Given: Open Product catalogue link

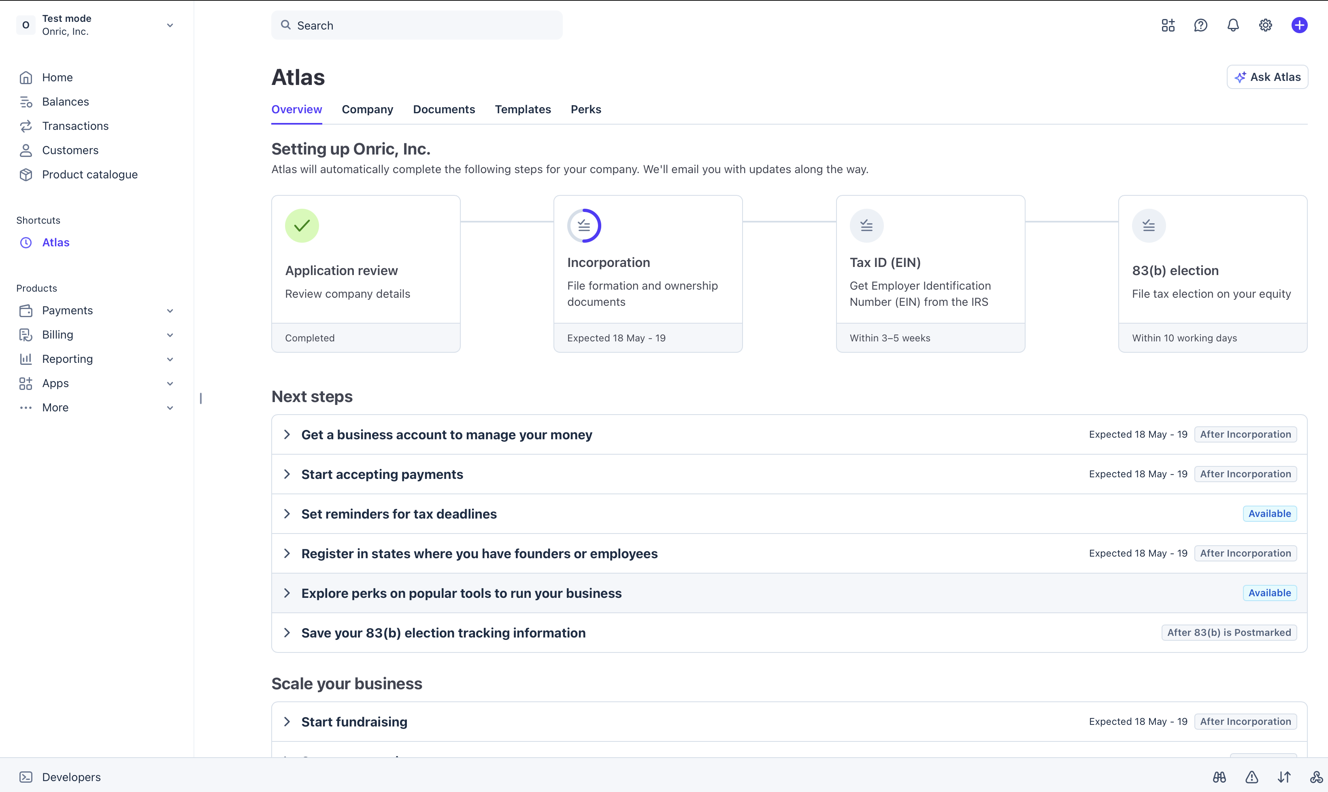Looking at the screenshot, I should click(90, 174).
